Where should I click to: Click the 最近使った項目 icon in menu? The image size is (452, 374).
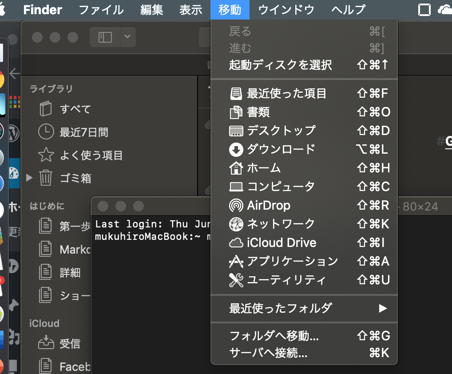click(x=236, y=93)
